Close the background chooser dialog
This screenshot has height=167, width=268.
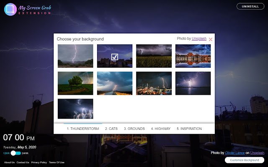pyautogui.click(x=211, y=40)
